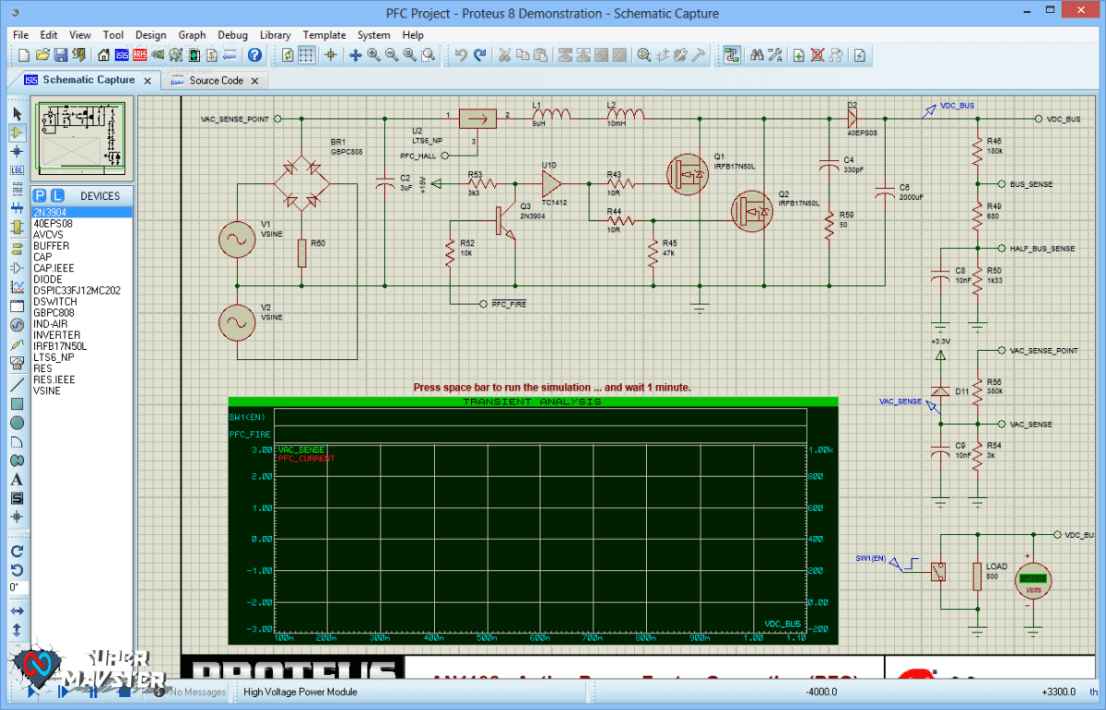Toggle the wire autorouter on the toolbar
This screenshot has height=710, width=1106.
[731, 54]
